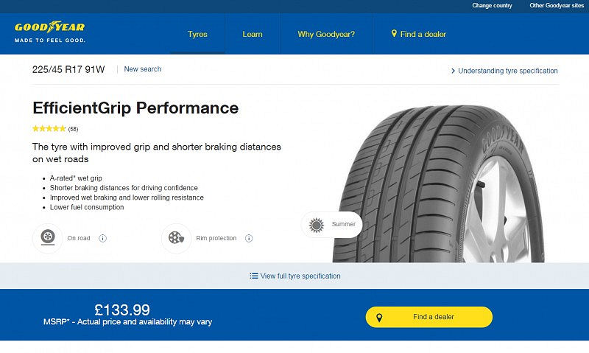
Task: Click the location pin icon in Find a dealer menu
Action: [394, 33]
